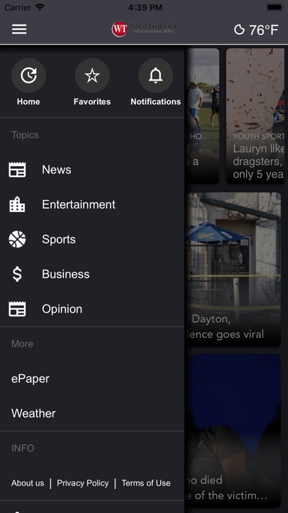This screenshot has height=513, width=288.
Task: Select the News topic
Action: click(x=92, y=170)
